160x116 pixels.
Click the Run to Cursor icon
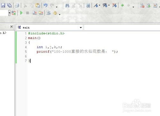[x=48, y=13]
